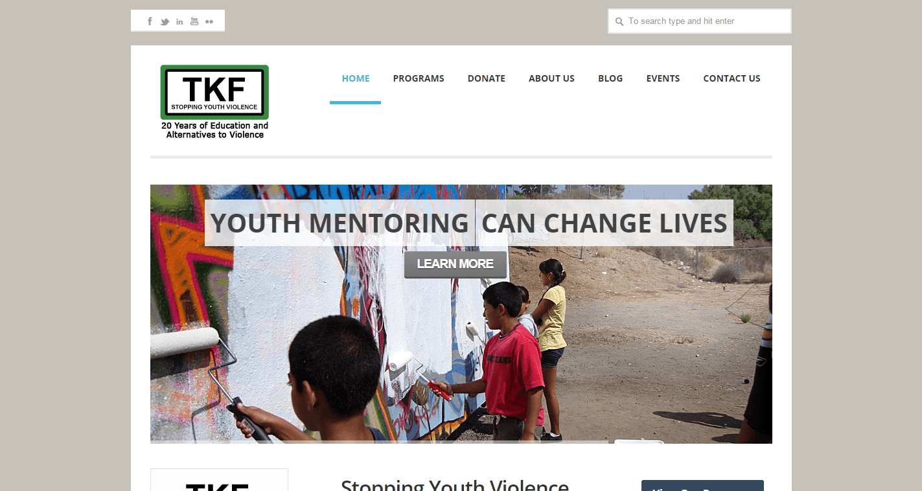Open the YouTube social icon
This screenshot has height=491, width=922.
tap(194, 21)
